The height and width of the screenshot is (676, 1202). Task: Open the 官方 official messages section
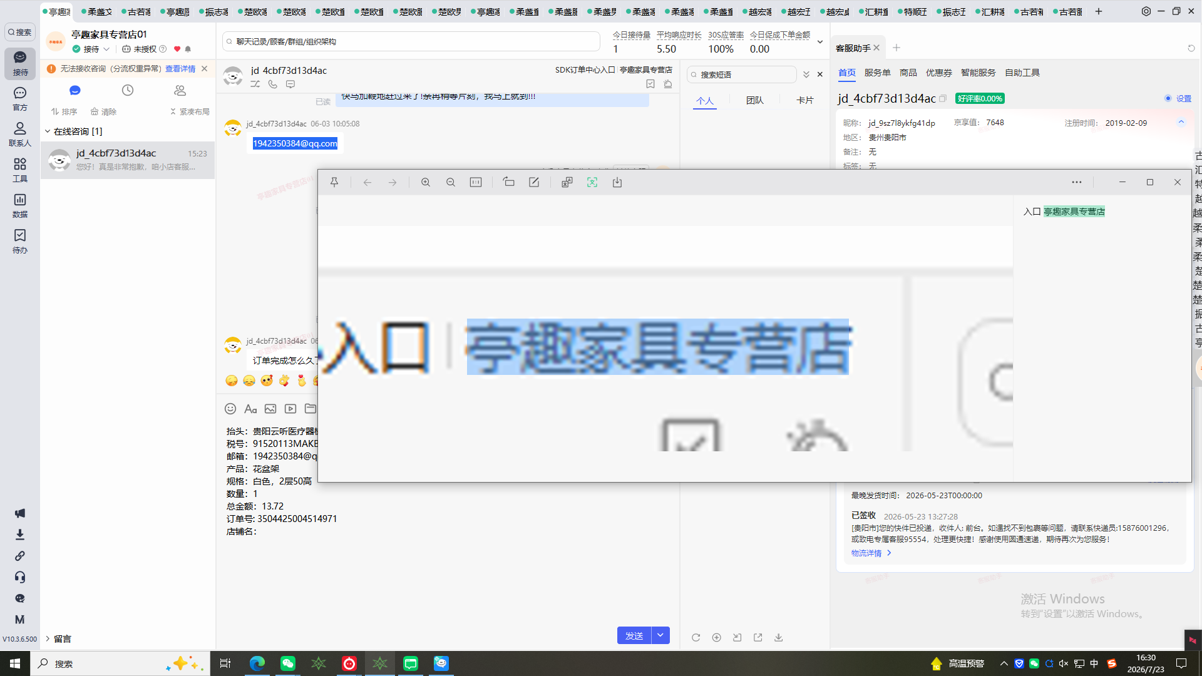click(20, 99)
